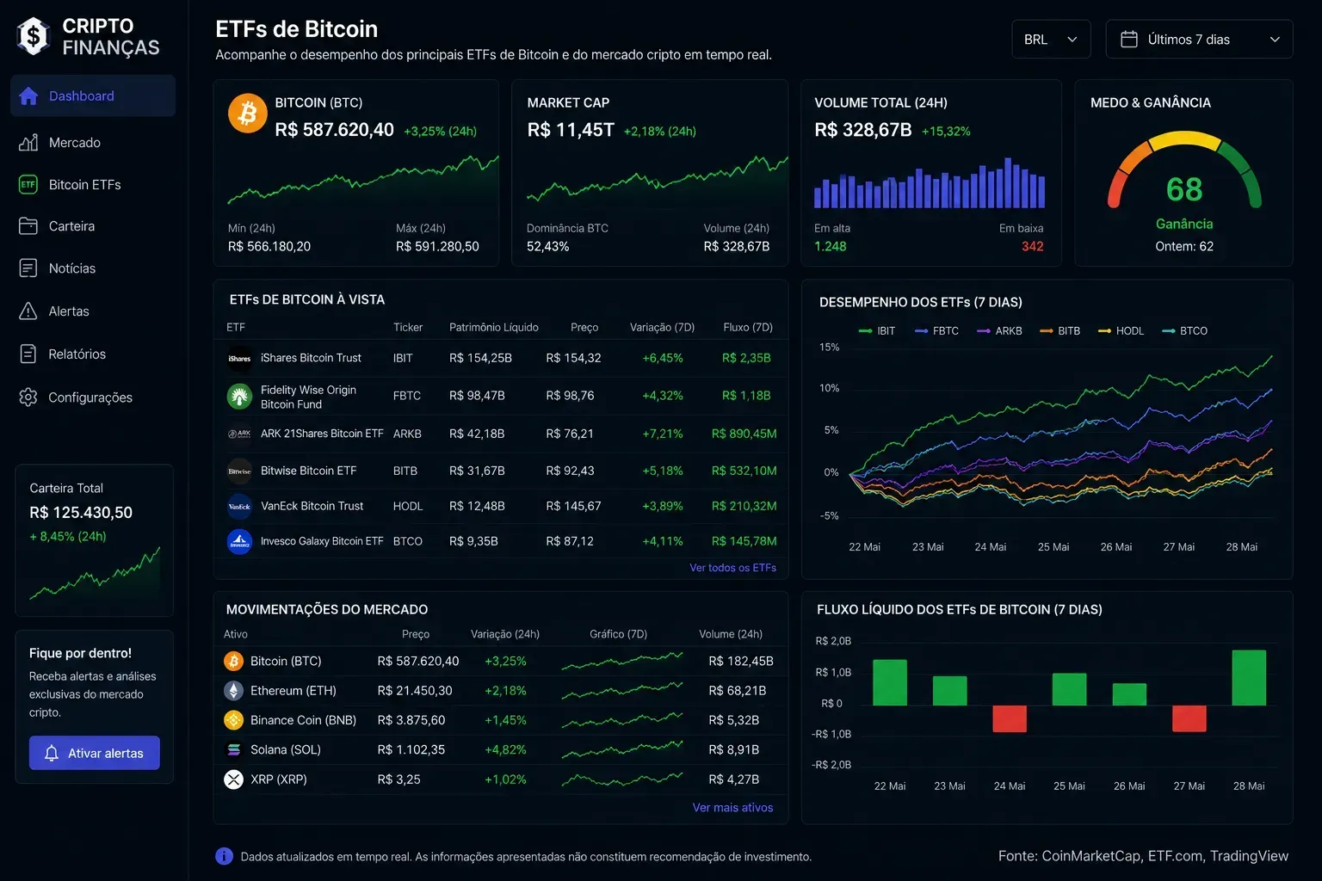Screen dimensions: 1322x881
Task: Toggle the FBTC series in chart legend
Action: (936, 330)
